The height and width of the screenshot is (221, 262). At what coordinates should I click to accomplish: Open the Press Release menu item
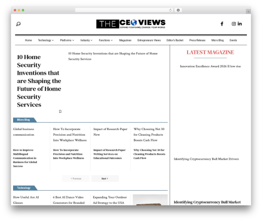(x=198, y=40)
